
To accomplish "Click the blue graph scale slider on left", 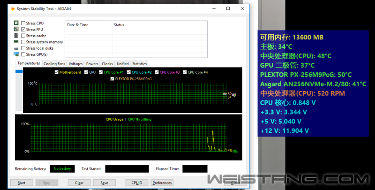I will 19,71.
